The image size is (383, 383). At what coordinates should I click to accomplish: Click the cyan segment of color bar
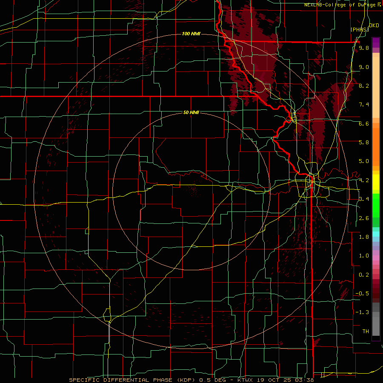pyautogui.click(x=376, y=234)
